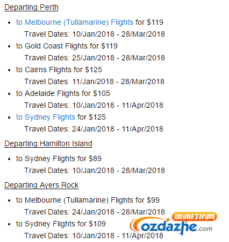The width and height of the screenshot is (229, 242).
Task: Open the Perth to Sydney Flights link
Action: [x=46, y=117]
